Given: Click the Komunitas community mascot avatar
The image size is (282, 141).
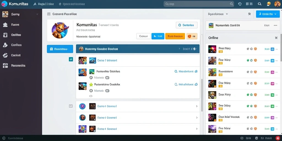Looking at the screenshot, I should pyautogui.click(x=59, y=30).
